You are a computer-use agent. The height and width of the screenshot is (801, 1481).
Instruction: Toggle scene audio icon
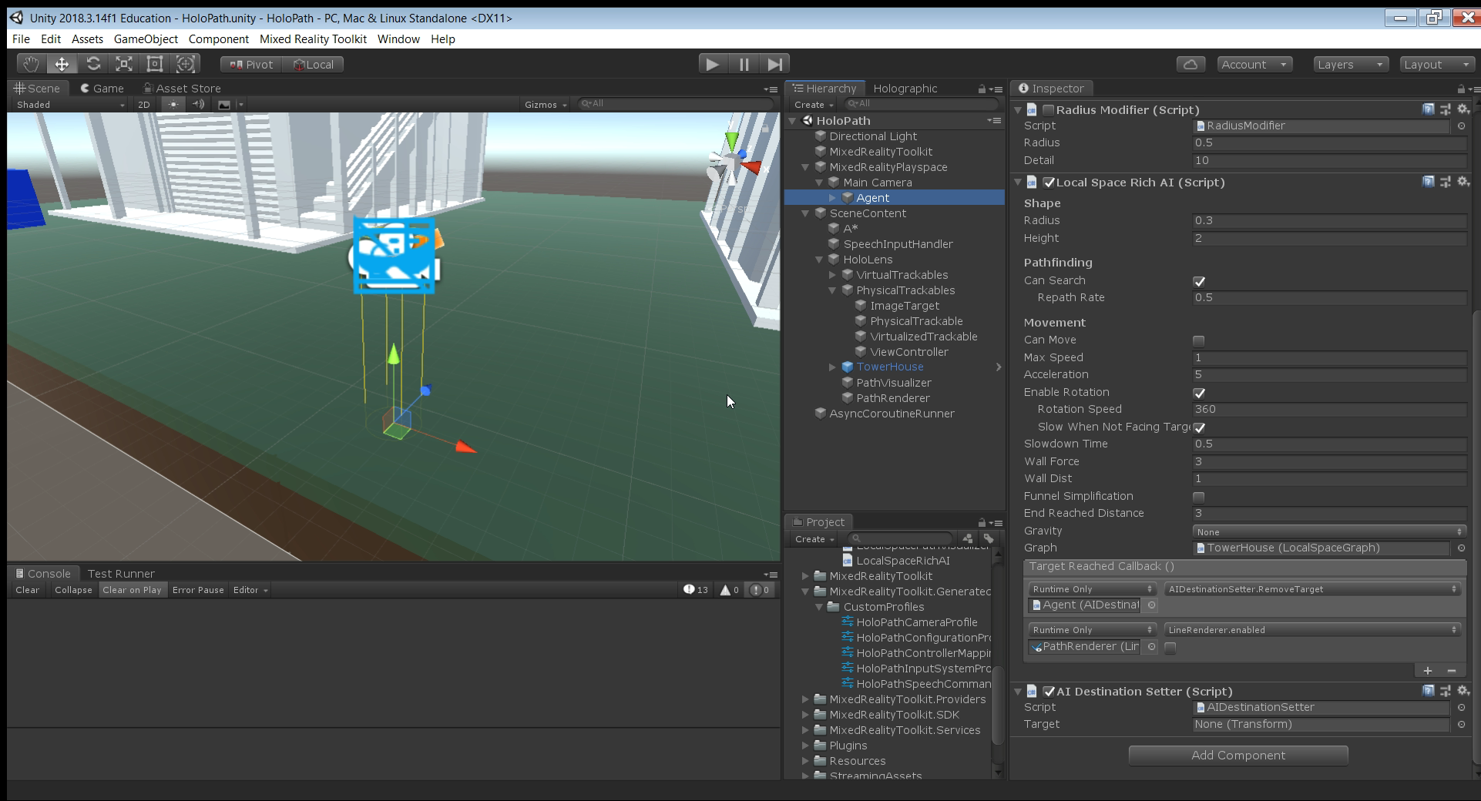pyautogui.click(x=199, y=105)
